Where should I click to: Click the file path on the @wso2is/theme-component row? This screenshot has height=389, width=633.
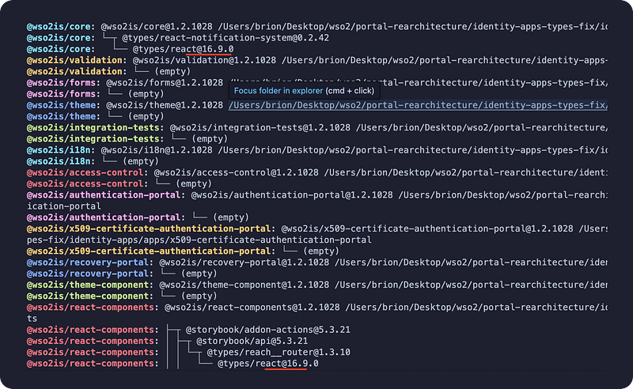[x=471, y=285]
